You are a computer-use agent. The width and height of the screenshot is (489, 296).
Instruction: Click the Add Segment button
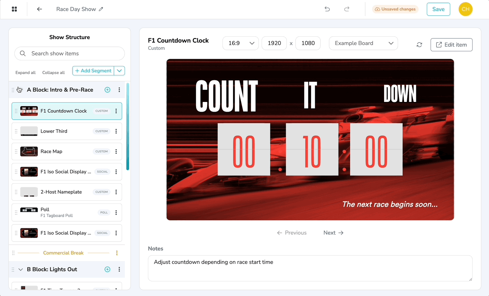pos(93,71)
